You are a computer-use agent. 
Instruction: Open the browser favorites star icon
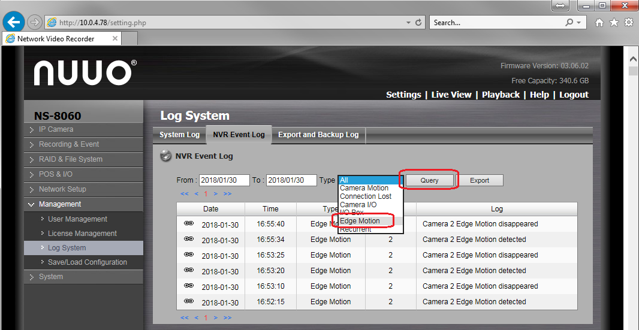click(x=614, y=23)
